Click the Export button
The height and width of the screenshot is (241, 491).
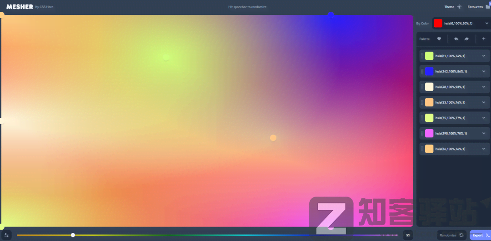pyautogui.click(x=480, y=235)
